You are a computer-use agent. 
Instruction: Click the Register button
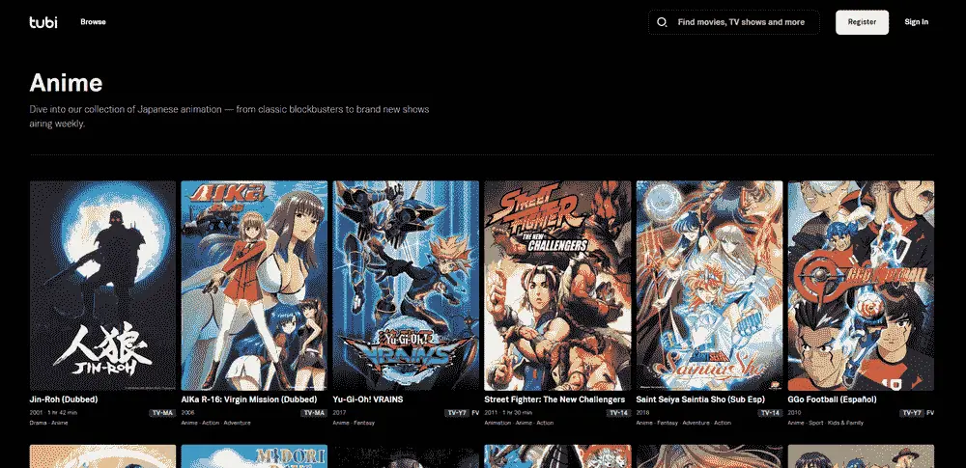[x=862, y=22]
